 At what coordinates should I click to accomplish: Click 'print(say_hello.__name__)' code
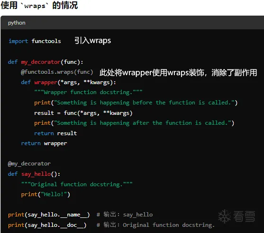tap(49, 215)
